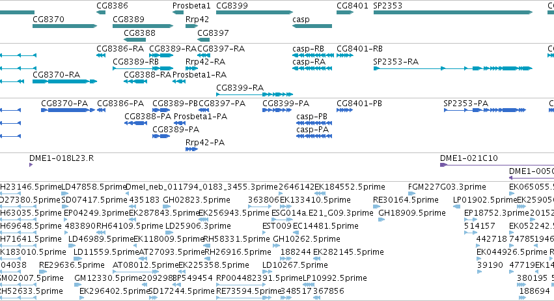Select EST LP01902.5prime label
This screenshot has width=554, height=301.
click(x=485, y=200)
